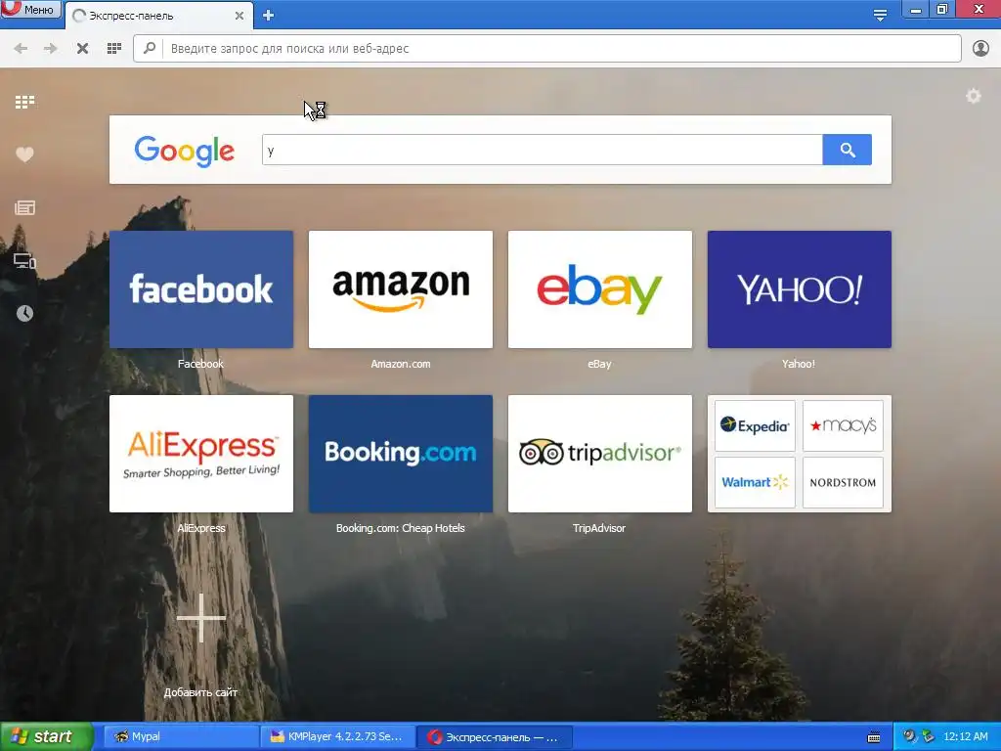
Task: Go back with the back arrow
Action: [x=21, y=49]
